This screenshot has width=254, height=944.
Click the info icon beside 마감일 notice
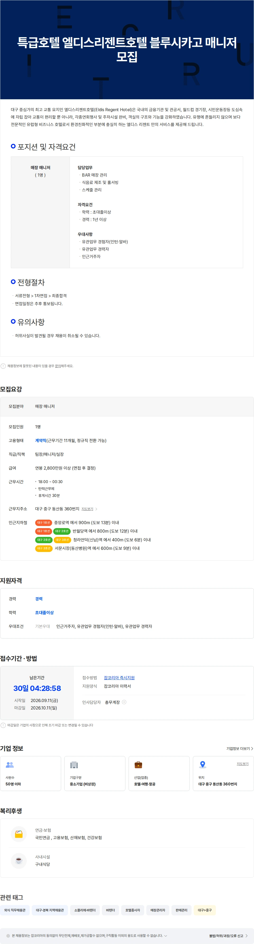[x=3, y=725]
